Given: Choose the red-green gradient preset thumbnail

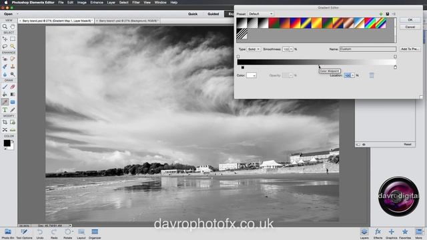Looking at the screenshot, I should tap(274, 23).
